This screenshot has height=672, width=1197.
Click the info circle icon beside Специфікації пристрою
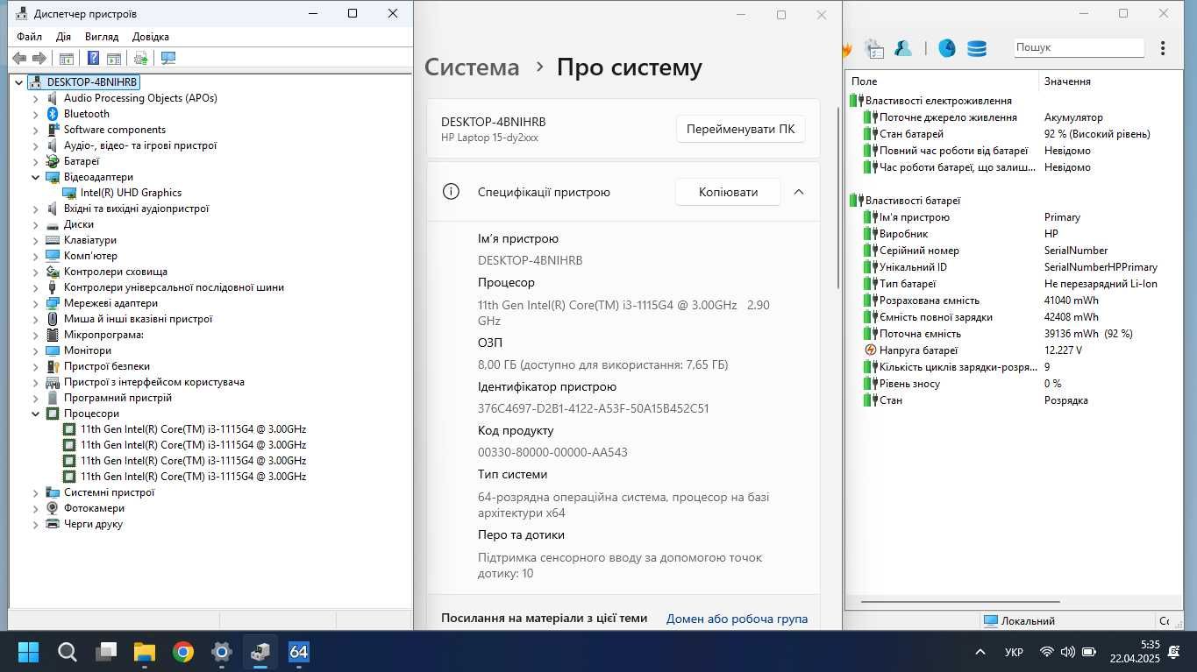click(451, 192)
